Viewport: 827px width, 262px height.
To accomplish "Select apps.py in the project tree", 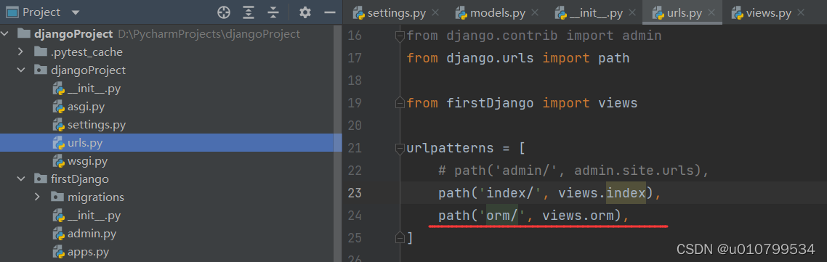I will point(88,251).
